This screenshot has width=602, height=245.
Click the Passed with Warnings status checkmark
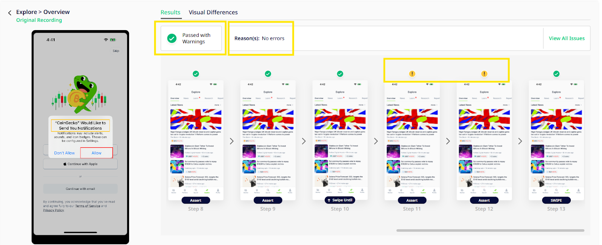coord(172,38)
